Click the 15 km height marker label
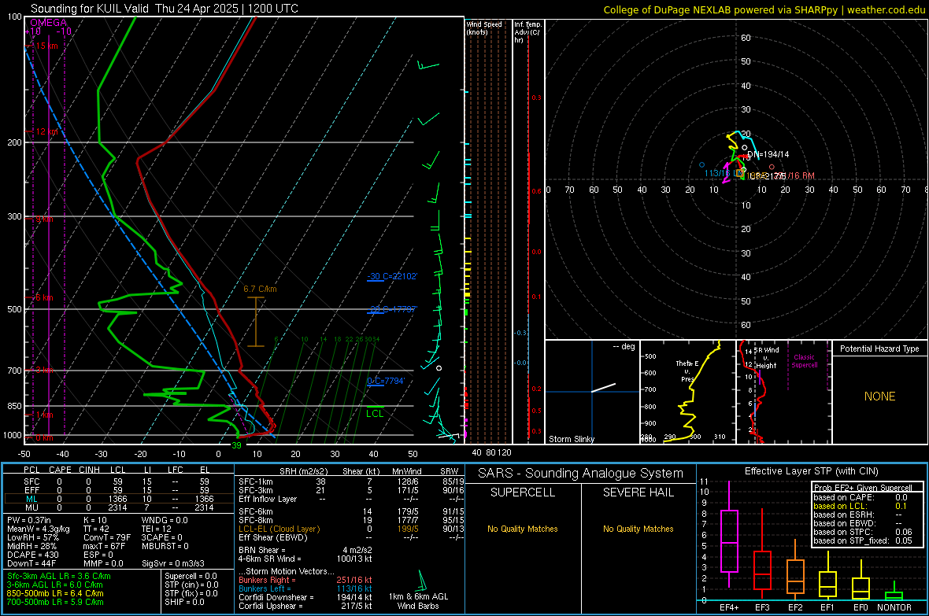Viewport: 929px width, 616px height. pos(46,46)
